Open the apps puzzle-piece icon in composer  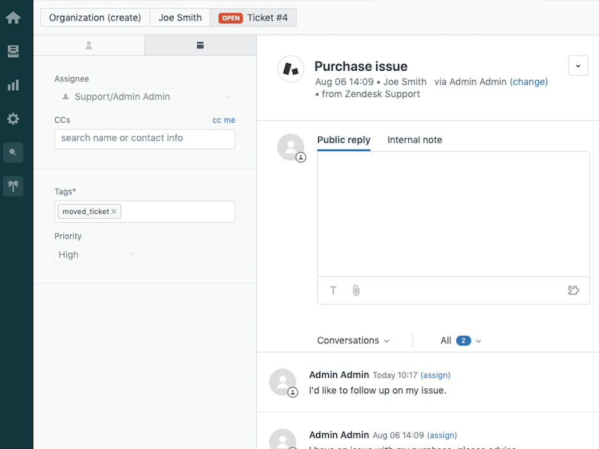tap(573, 290)
